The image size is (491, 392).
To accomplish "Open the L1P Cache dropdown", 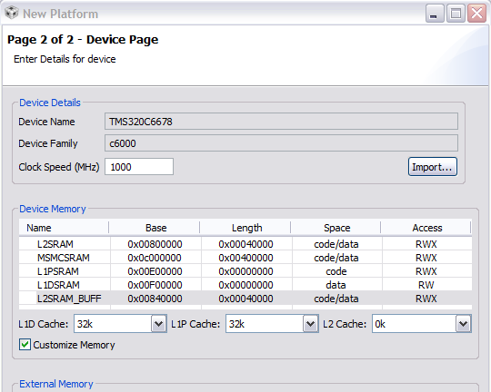I will pyautogui.click(x=311, y=324).
